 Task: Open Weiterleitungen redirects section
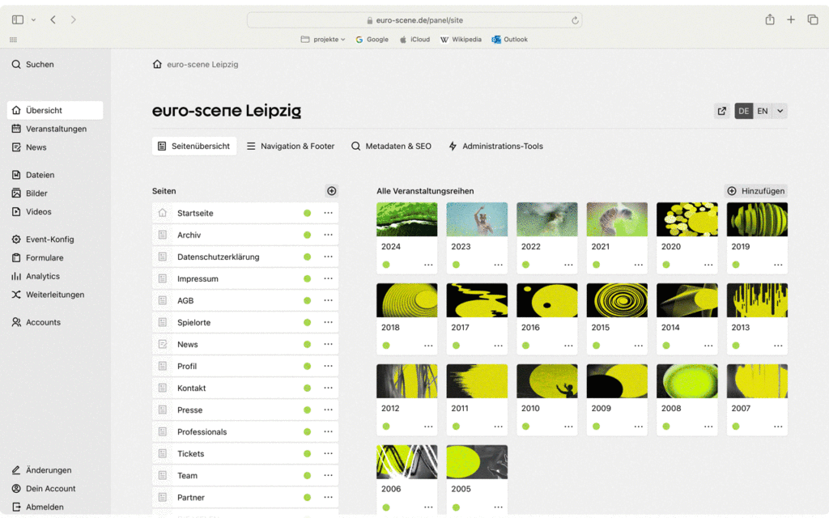coord(54,295)
